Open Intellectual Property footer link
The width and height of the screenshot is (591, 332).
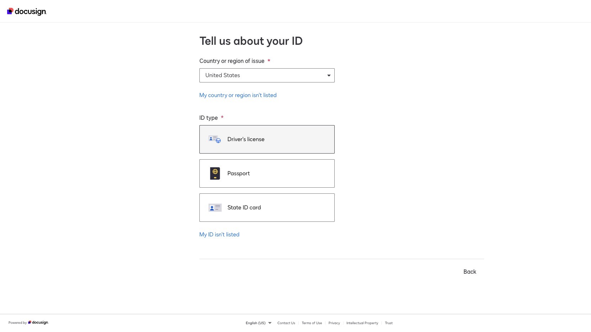[x=362, y=323]
